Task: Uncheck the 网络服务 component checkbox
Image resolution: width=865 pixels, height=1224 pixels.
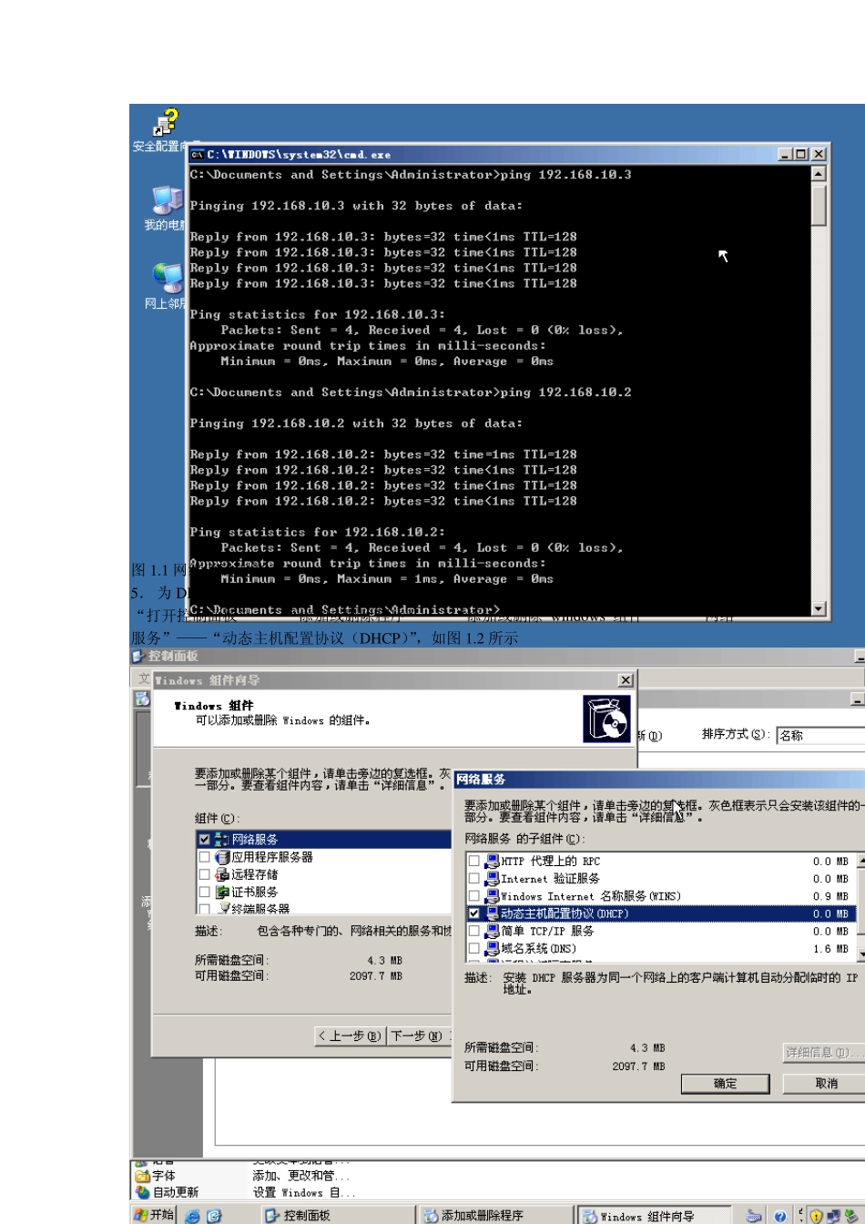Action: (x=204, y=840)
